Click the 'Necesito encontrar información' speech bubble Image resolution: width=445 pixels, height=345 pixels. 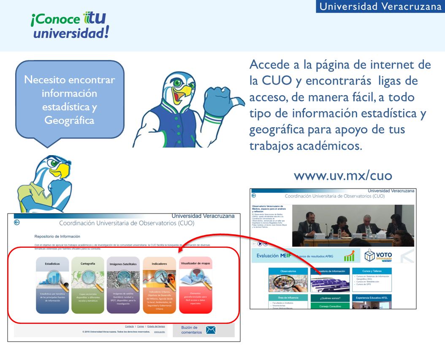tap(70, 104)
